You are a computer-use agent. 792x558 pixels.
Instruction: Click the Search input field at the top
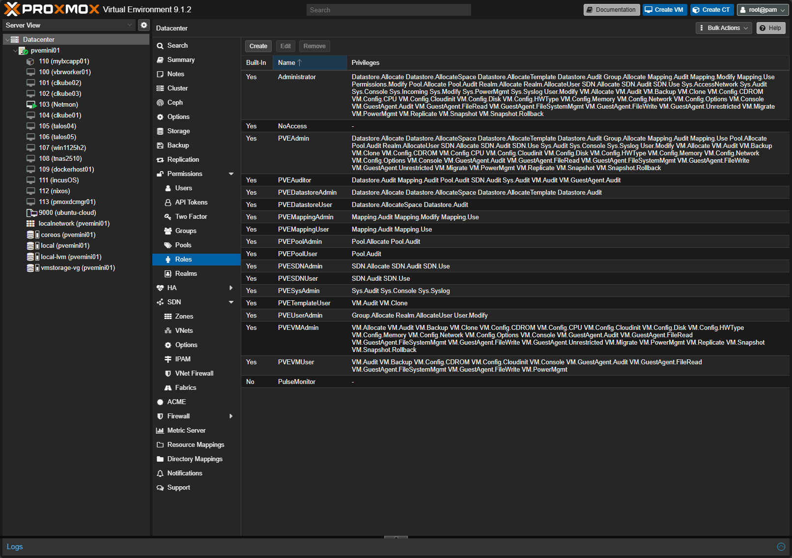[388, 9]
